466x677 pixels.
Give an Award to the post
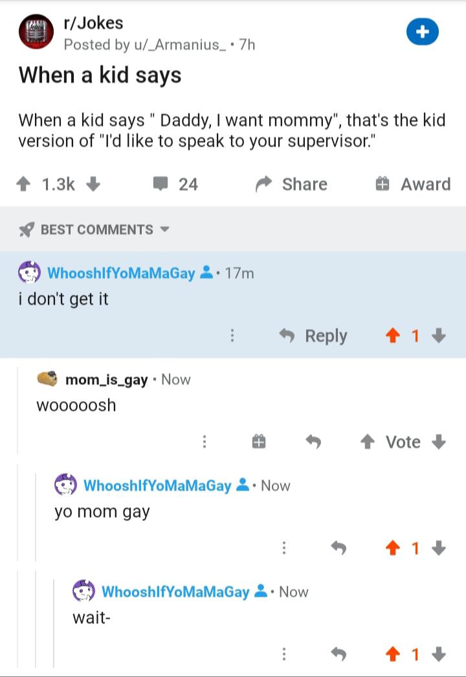click(x=413, y=185)
